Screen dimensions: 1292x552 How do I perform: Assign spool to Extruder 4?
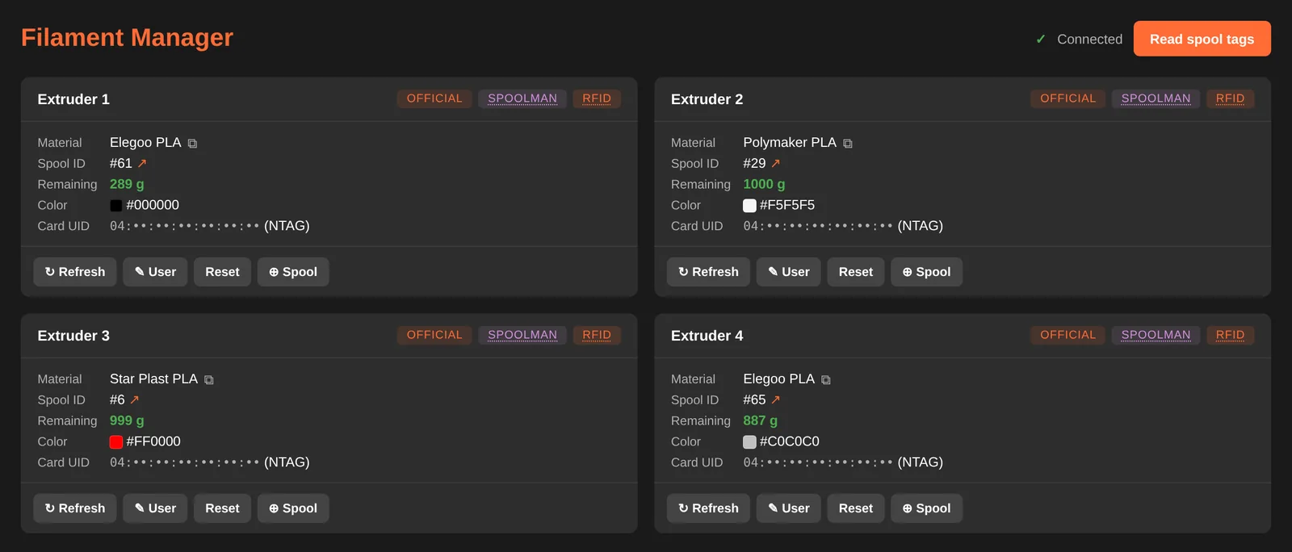pos(926,508)
